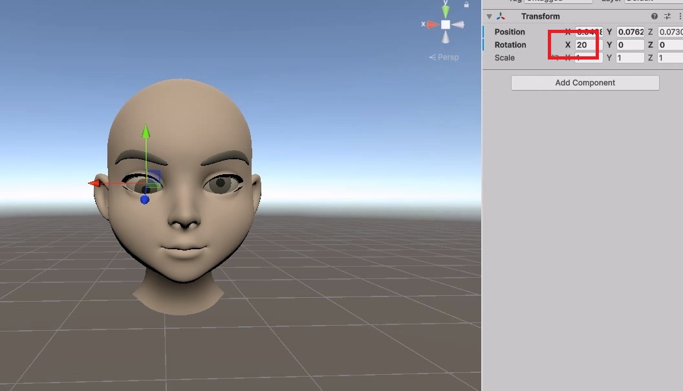Click the Rotation Z value field
The height and width of the screenshot is (391, 683).
point(670,45)
